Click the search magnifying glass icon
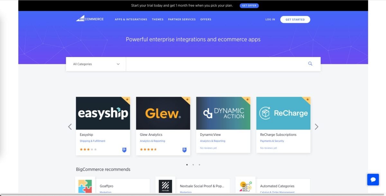Viewport: 386px width, 196px height. (x=310, y=64)
